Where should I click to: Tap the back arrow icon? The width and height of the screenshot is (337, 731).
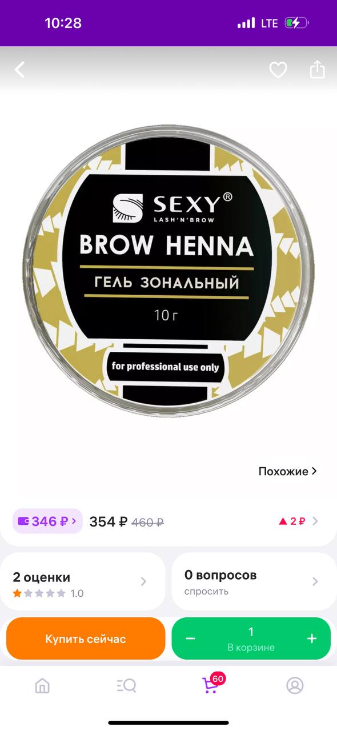pos(20,70)
